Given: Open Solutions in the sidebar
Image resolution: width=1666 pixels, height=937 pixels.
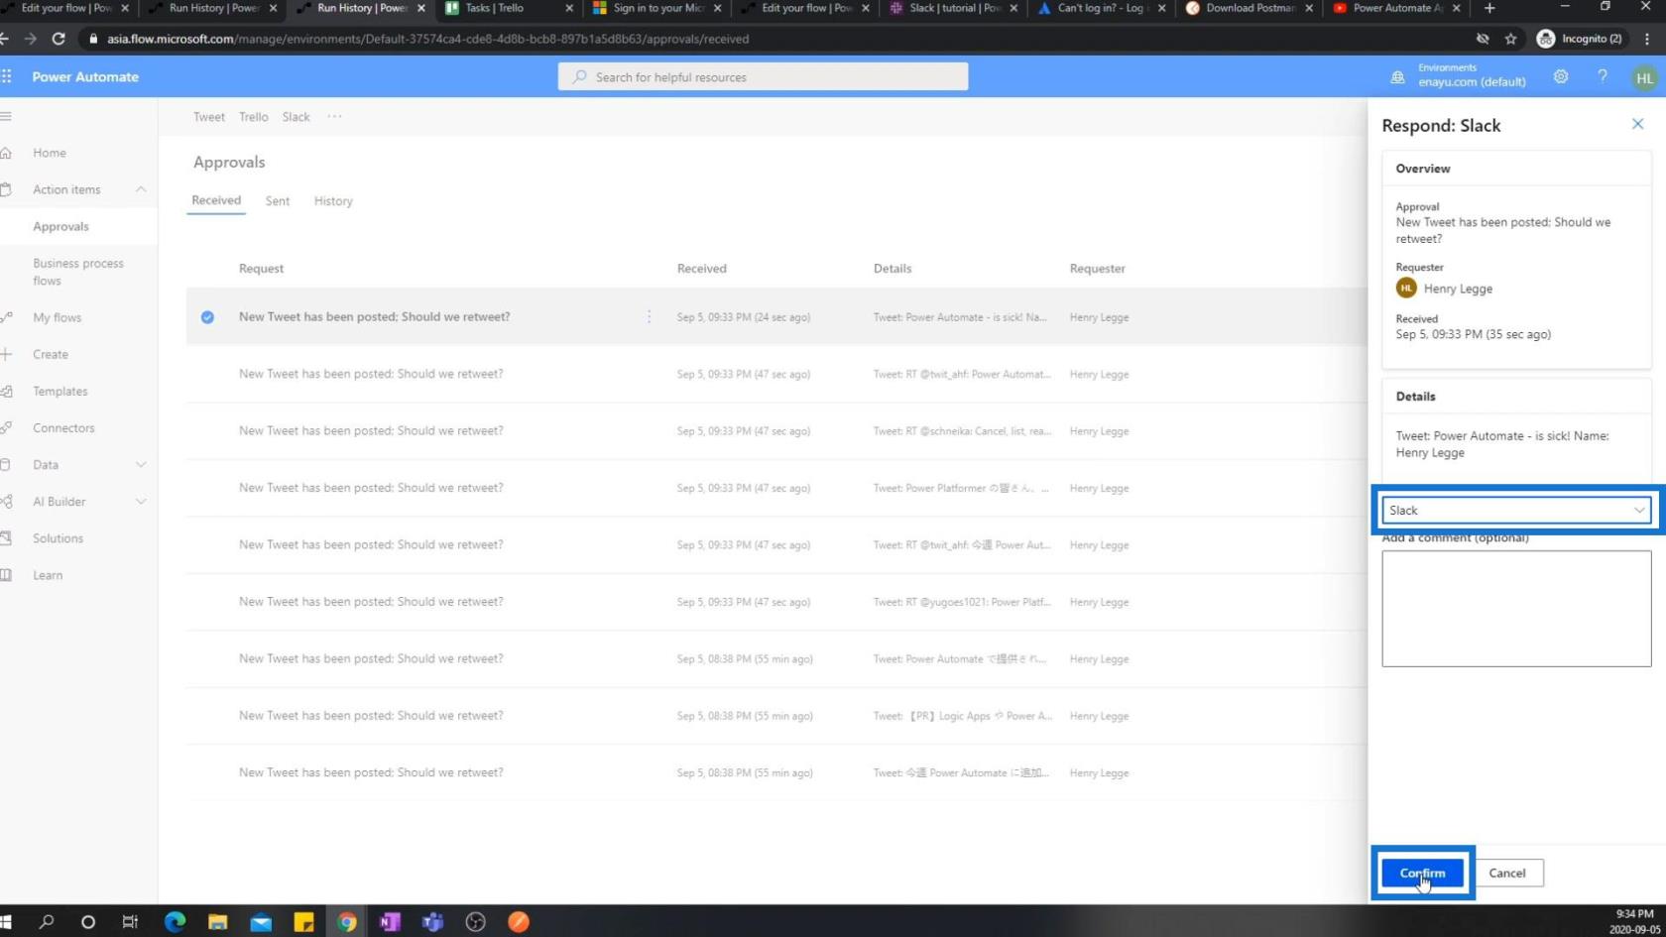Looking at the screenshot, I should point(58,537).
